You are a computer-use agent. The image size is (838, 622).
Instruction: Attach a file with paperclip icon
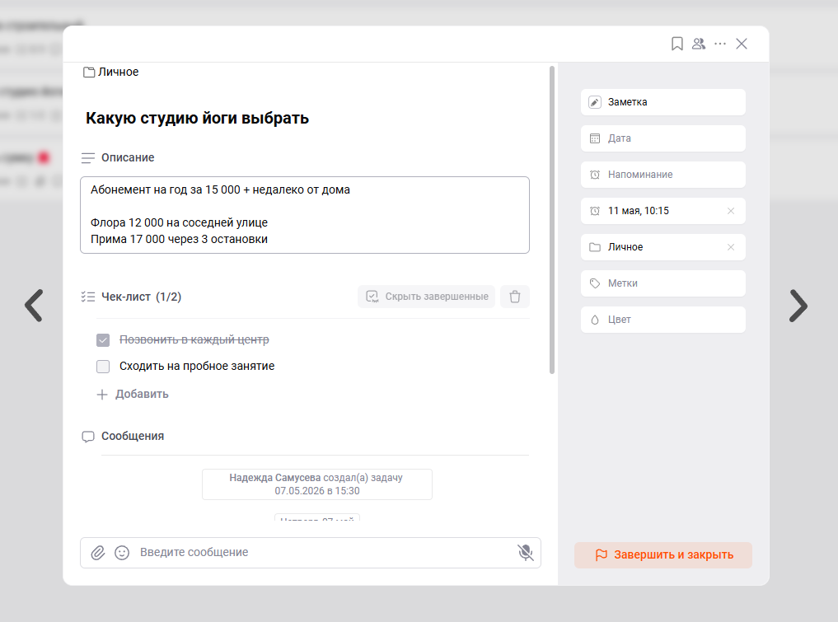(x=98, y=553)
